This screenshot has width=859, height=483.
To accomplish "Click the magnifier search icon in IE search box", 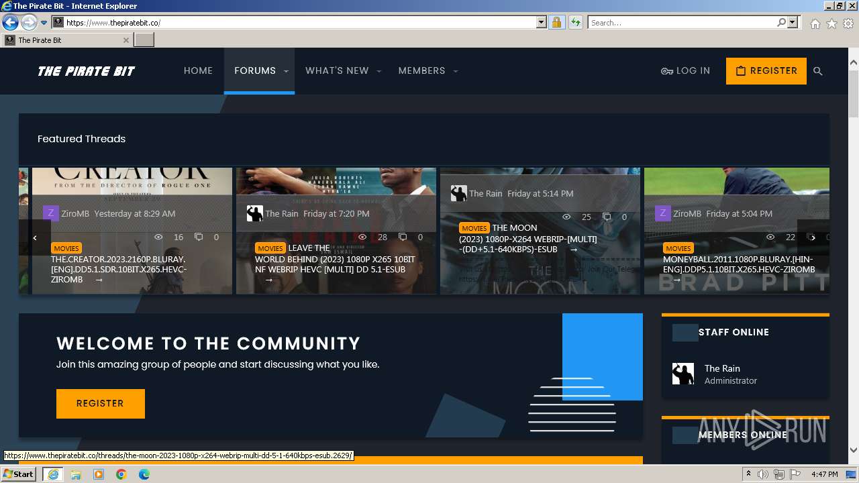I will [781, 22].
